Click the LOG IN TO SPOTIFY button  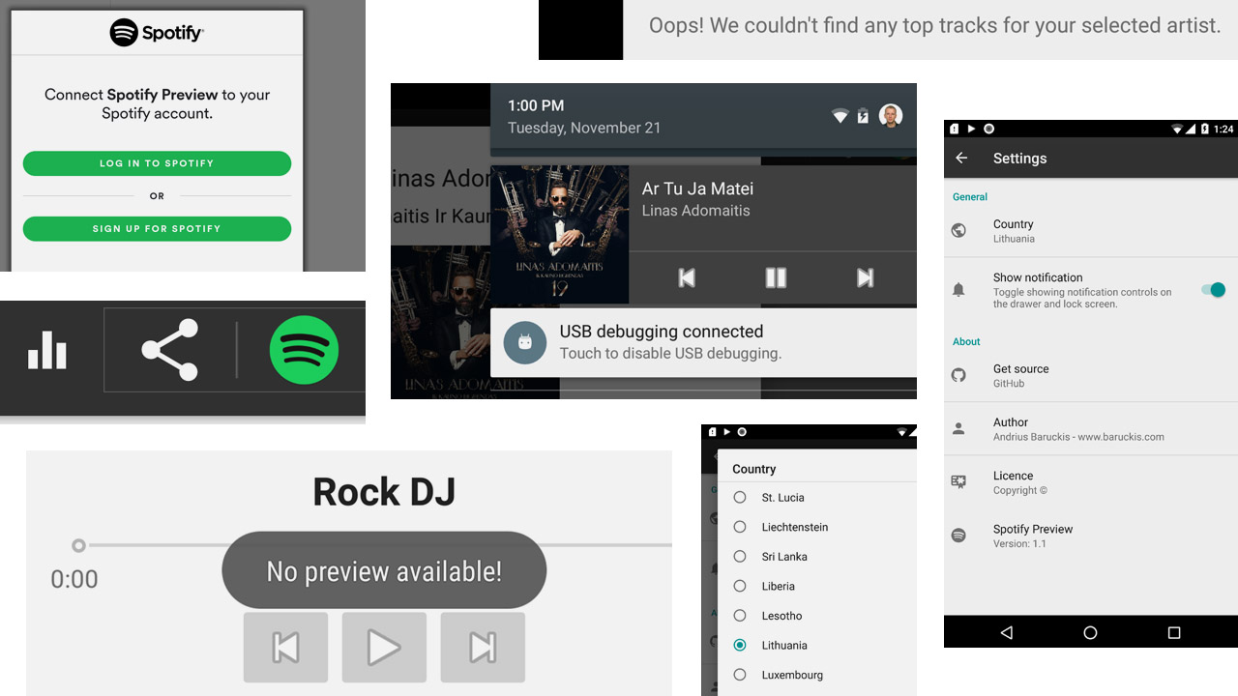point(157,163)
